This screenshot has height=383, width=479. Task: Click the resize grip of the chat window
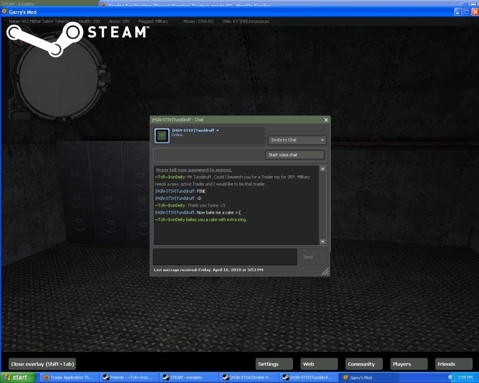point(326,272)
